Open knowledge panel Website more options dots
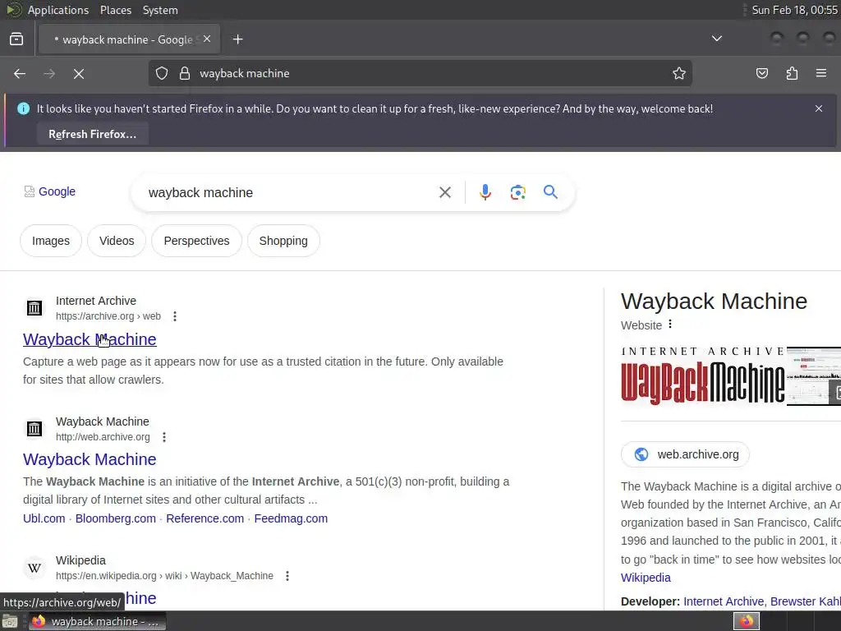 click(x=670, y=325)
